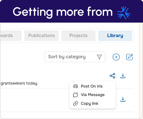Open the Sort by category dropdown
The height and width of the screenshot is (119, 143).
click(x=75, y=57)
